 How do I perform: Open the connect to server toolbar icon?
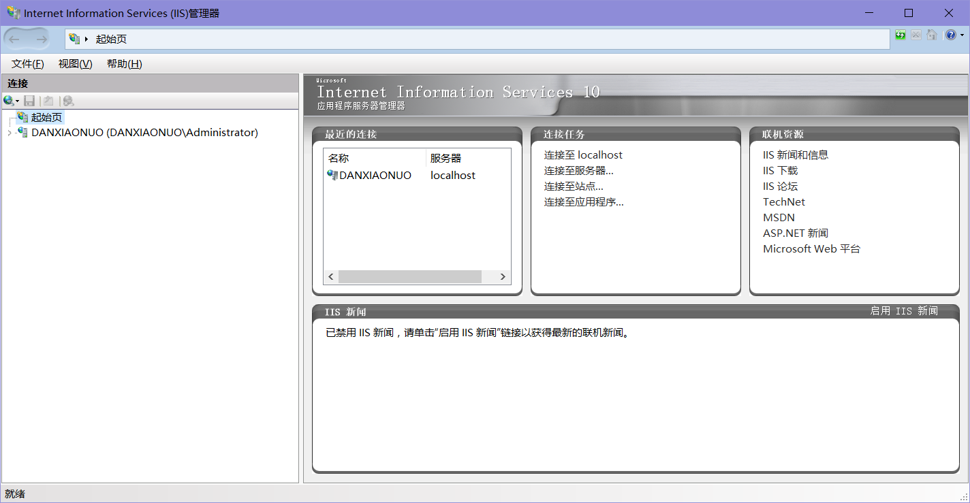(x=8, y=101)
